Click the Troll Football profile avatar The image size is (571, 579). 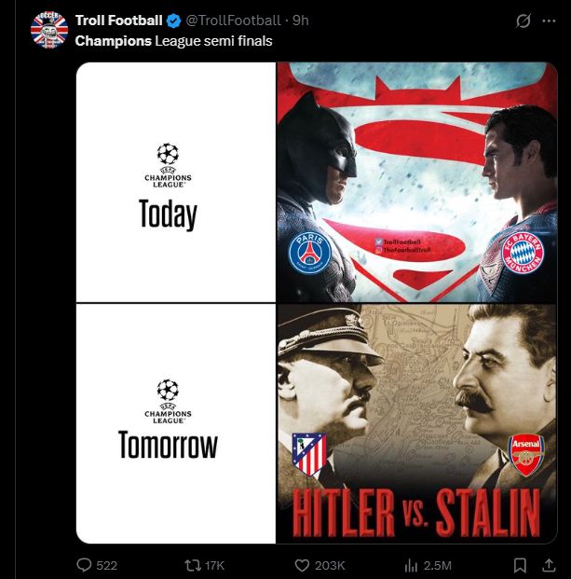click(x=49, y=31)
